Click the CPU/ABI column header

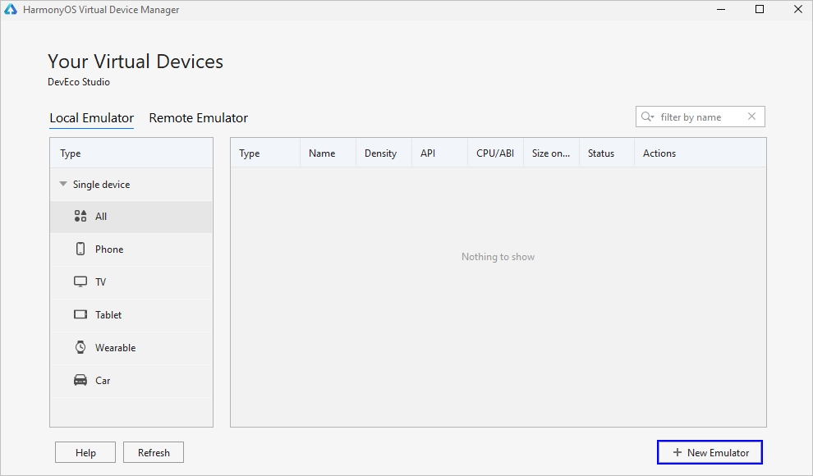(495, 153)
